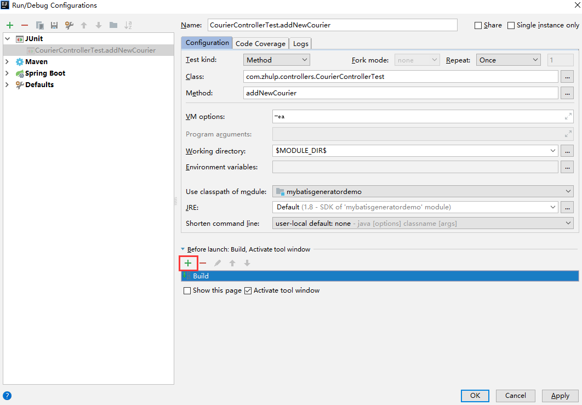Sort the configurations alphabetically

point(128,25)
